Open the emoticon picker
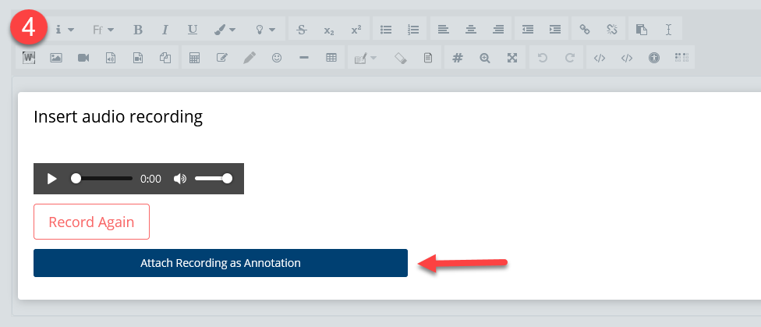761x327 pixels. click(276, 58)
